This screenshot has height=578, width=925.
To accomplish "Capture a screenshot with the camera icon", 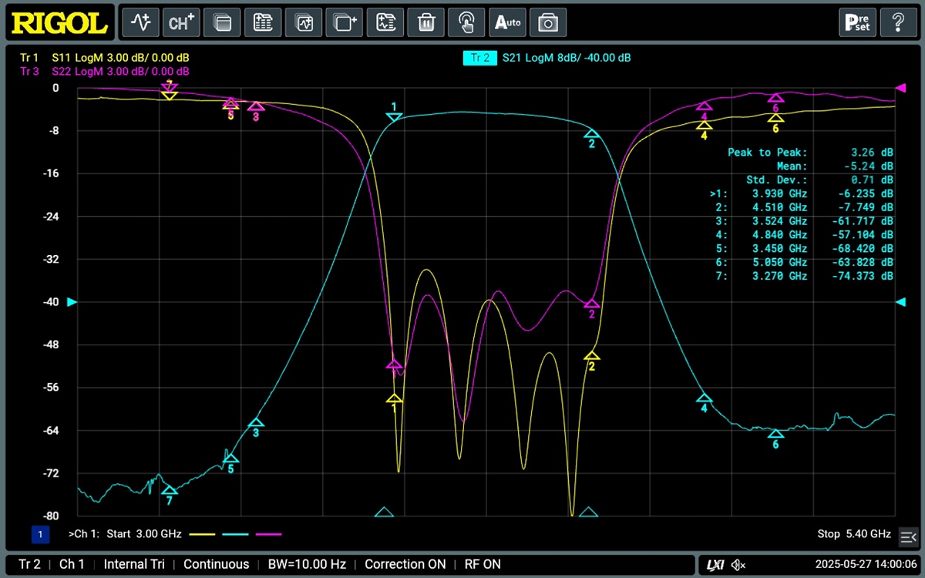I will point(548,22).
